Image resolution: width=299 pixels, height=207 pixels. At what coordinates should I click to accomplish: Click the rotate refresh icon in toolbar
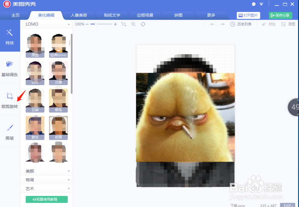coord(143,24)
